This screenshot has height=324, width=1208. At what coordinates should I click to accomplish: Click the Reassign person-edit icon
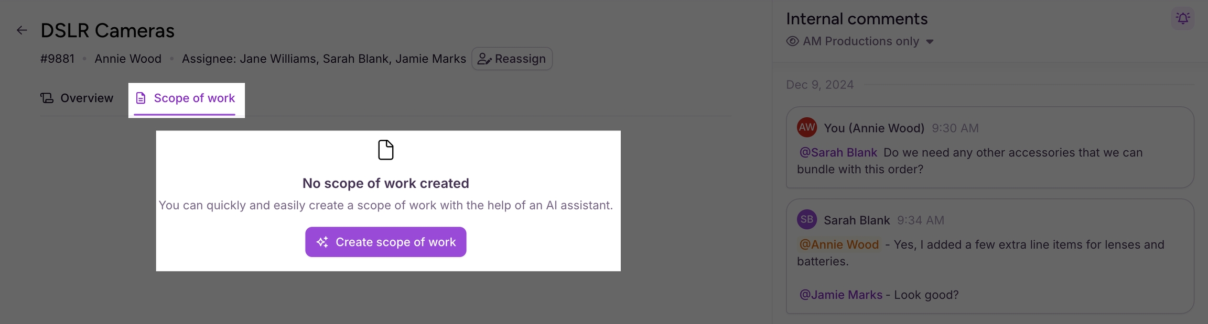click(x=484, y=59)
